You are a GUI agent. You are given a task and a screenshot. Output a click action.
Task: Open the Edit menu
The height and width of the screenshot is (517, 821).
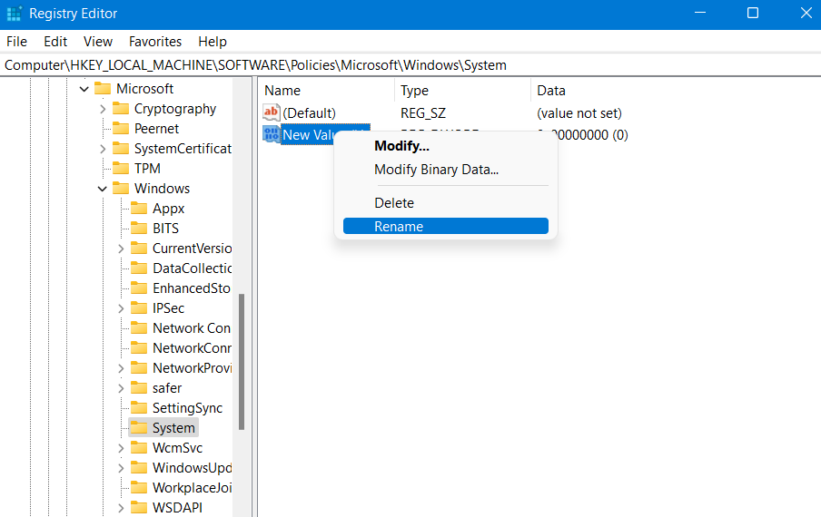[x=55, y=42]
